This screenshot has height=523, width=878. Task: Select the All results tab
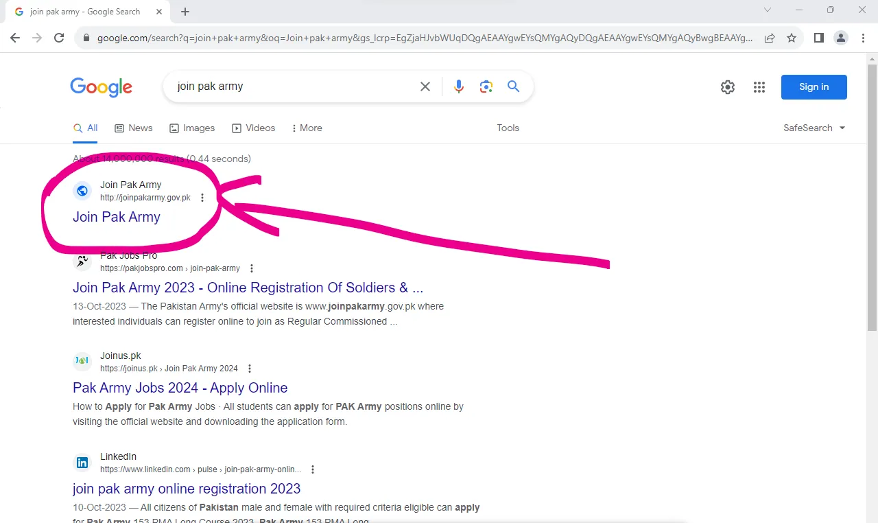(86, 128)
